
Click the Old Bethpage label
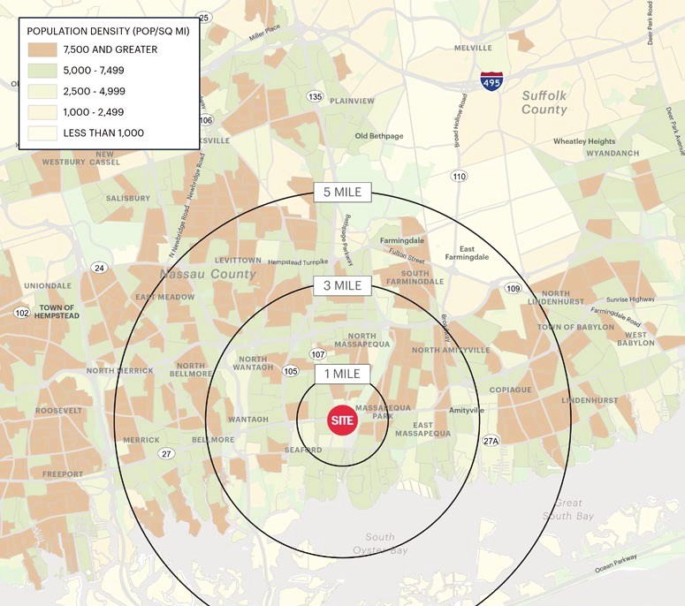(379, 136)
